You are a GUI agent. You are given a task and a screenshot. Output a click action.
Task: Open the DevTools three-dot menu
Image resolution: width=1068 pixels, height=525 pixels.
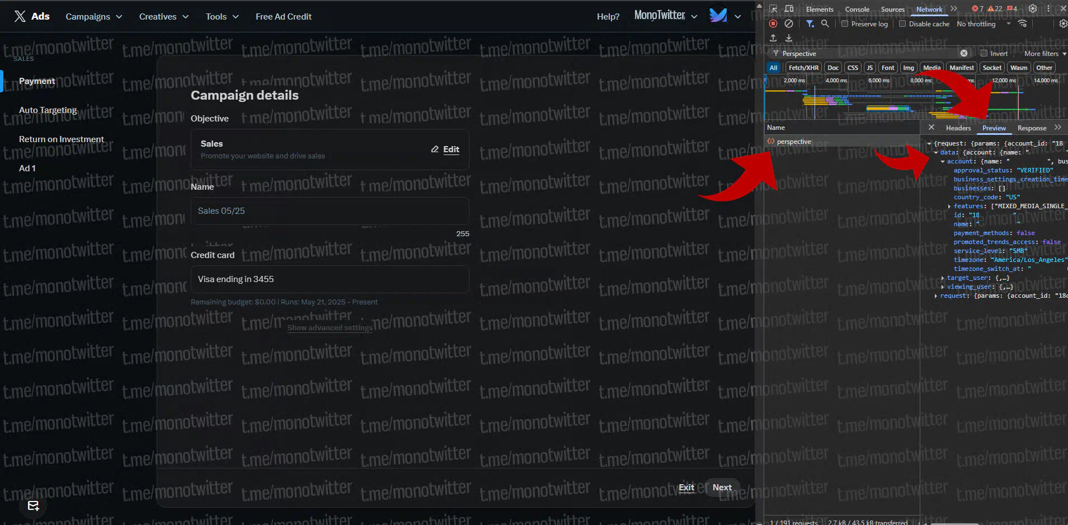(x=1048, y=9)
